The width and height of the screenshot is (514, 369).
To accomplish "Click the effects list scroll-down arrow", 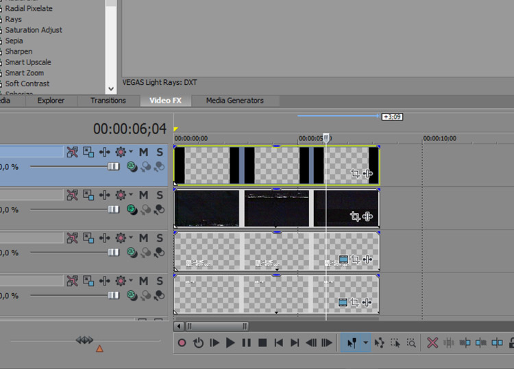I will (111, 89).
